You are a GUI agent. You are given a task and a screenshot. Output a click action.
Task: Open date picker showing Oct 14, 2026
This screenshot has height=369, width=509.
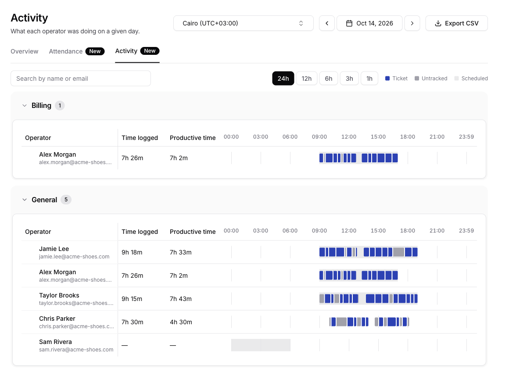coord(370,23)
